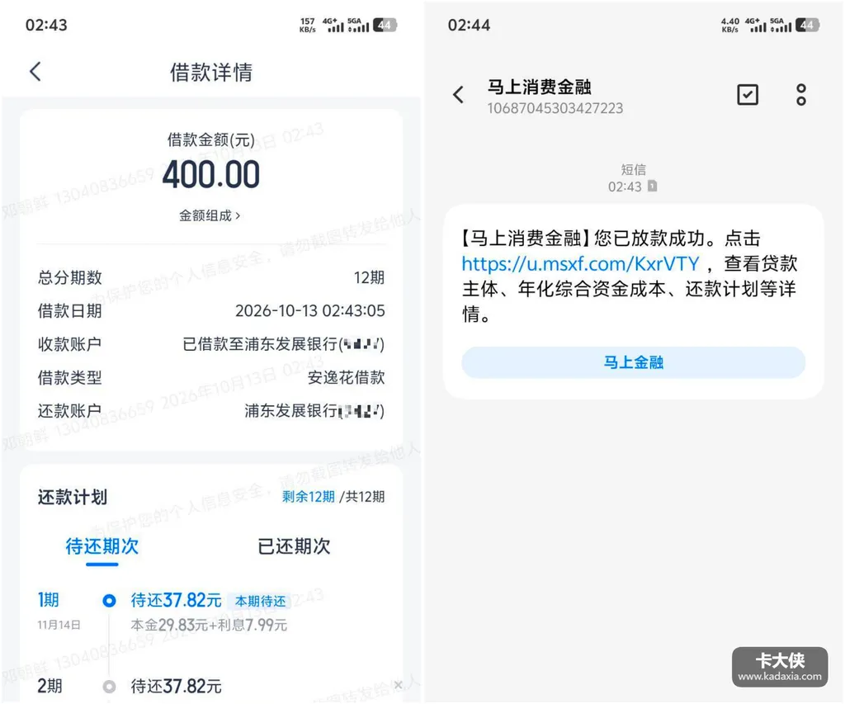Switch to the 已还期次 tab
The height and width of the screenshot is (704, 845).
(294, 546)
